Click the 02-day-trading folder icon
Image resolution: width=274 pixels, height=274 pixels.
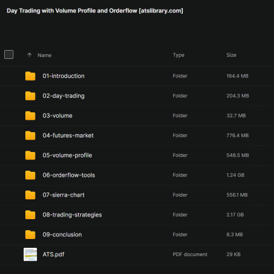point(30,96)
